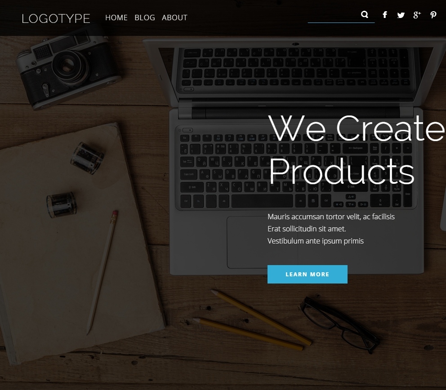The image size is (446, 390).
Task: Click the LOGOTYPE site logo
Action: 56,19
